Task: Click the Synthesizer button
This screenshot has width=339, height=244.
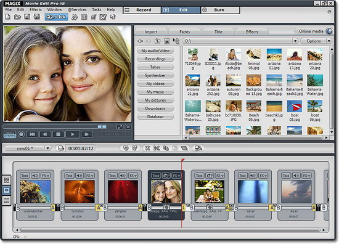Action: (155, 75)
